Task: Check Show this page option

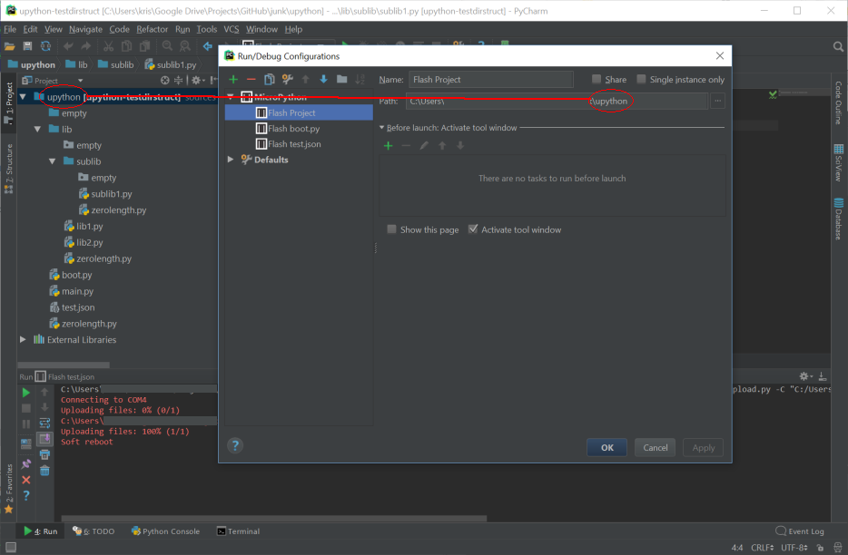Action: 392,229
